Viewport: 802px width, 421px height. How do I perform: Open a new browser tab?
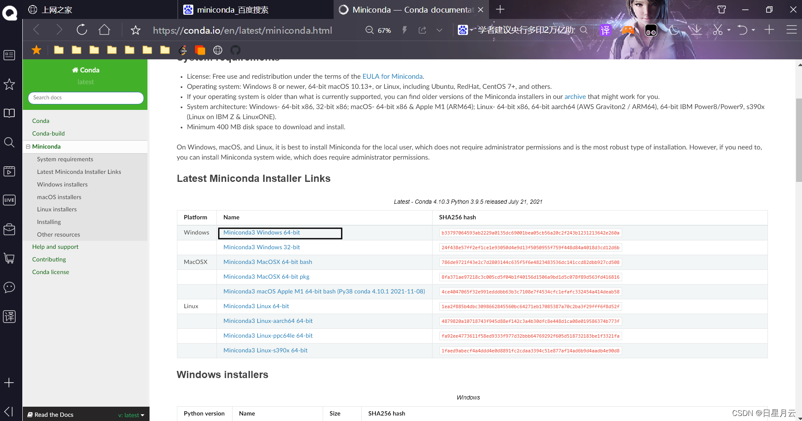tap(500, 9)
